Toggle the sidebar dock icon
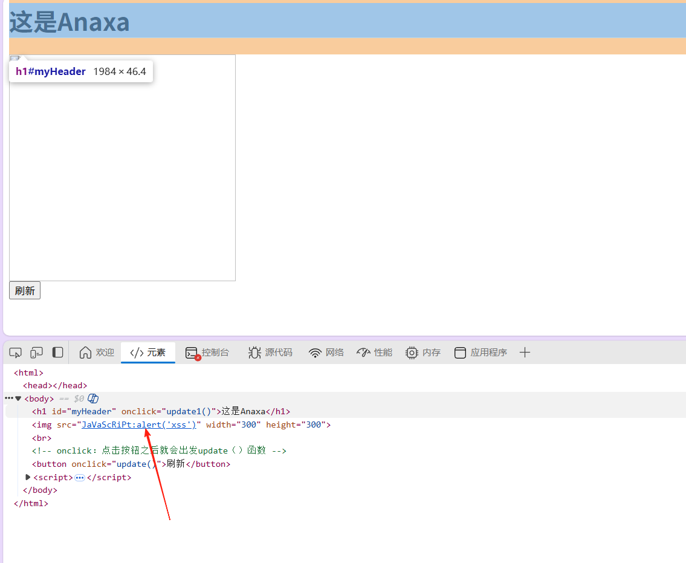 pyautogui.click(x=58, y=353)
